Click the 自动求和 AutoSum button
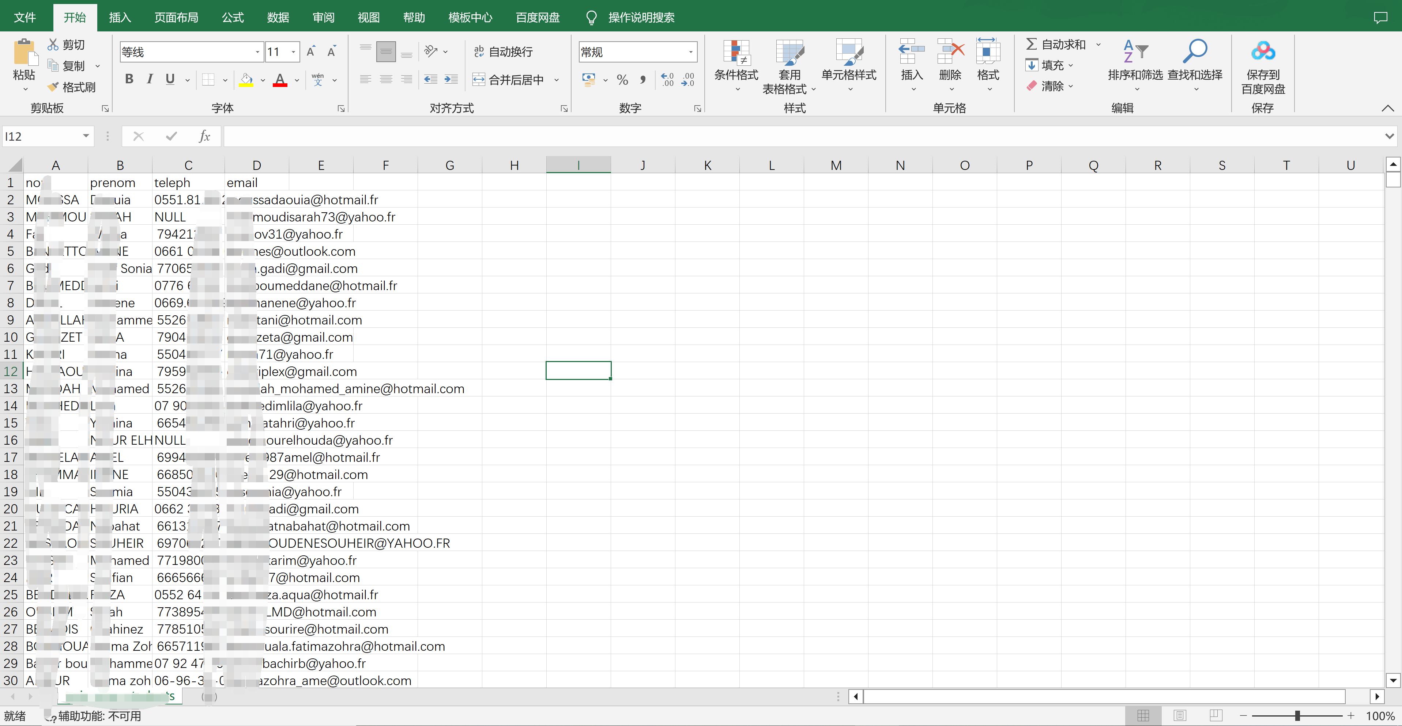Screen dimensions: 1402x726 pos(1056,45)
